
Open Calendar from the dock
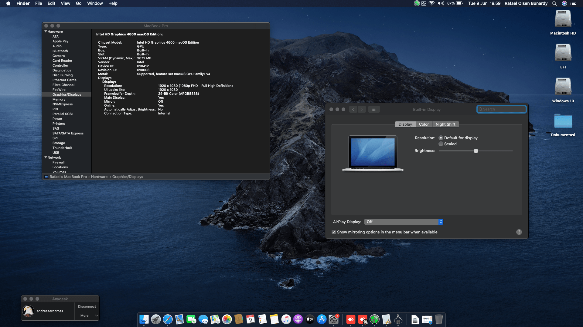251,319
